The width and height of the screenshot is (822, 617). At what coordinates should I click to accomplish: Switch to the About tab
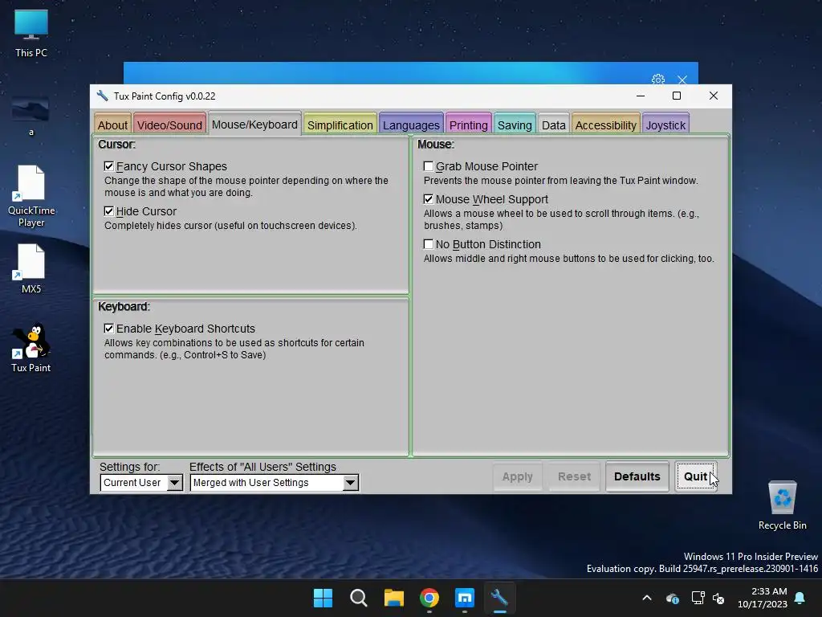coord(112,125)
